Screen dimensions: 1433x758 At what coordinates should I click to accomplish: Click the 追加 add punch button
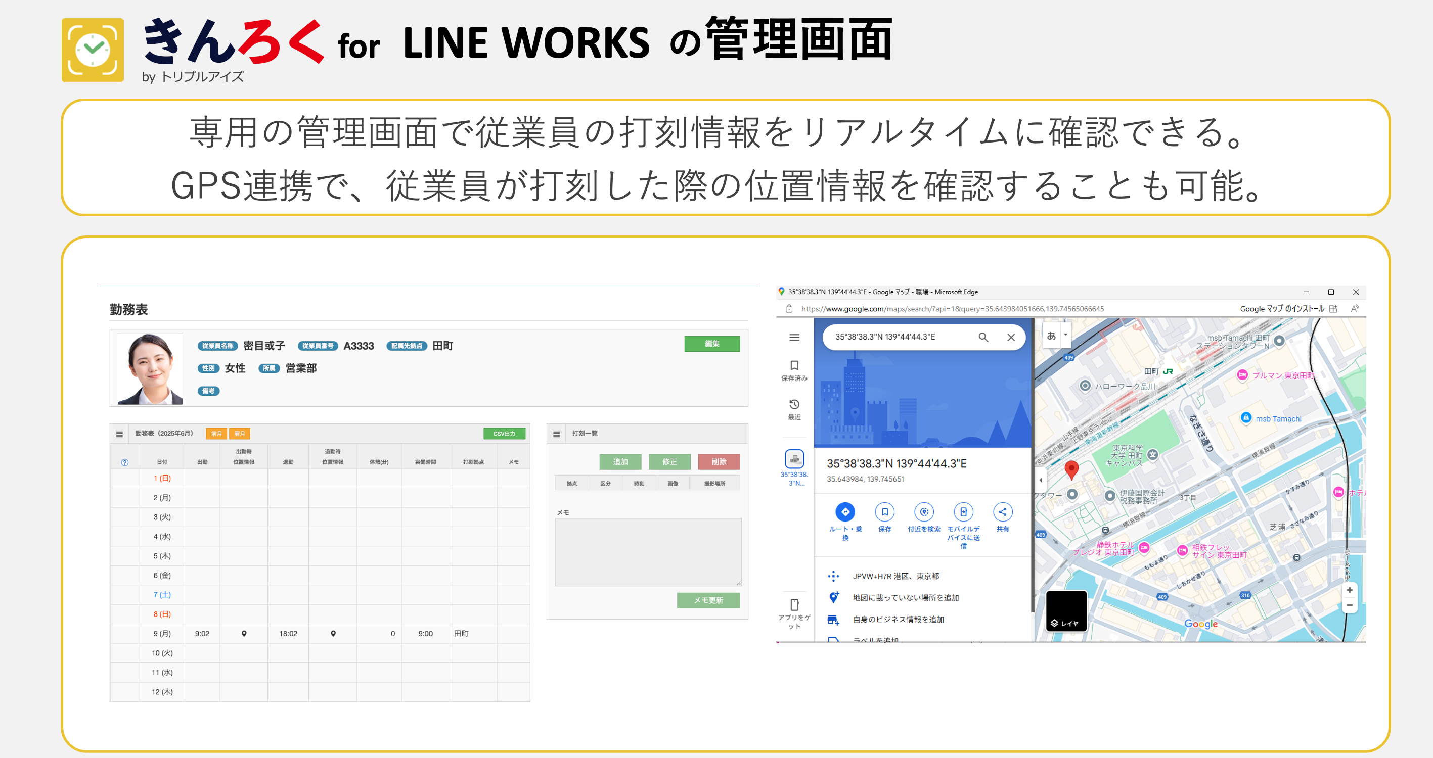(620, 461)
